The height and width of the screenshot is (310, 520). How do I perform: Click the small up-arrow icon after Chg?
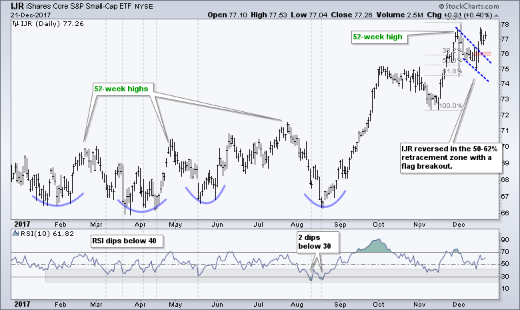496,15
